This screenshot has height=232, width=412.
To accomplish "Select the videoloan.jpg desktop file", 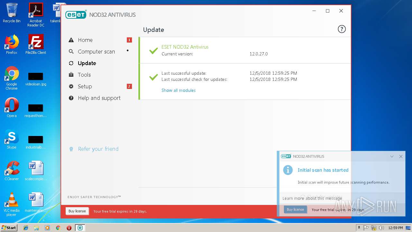I will [36, 79].
